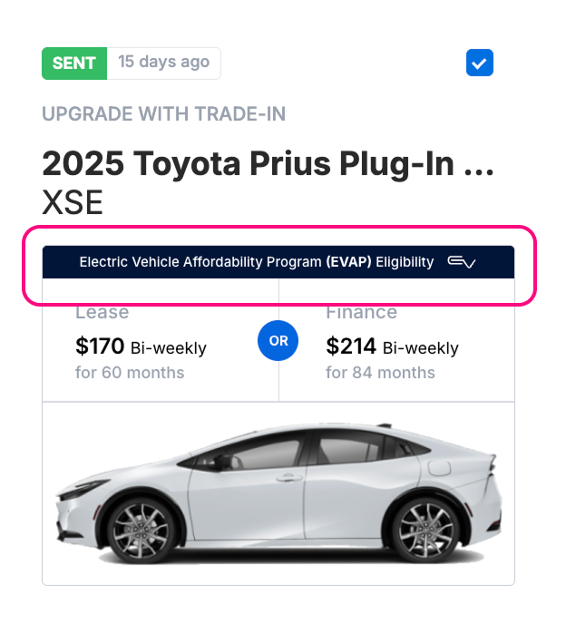The width and height of the screenshot is (566, 624).
Task: Click the XSE trim label
Action: pyautogui.click(x=73, y=201)
